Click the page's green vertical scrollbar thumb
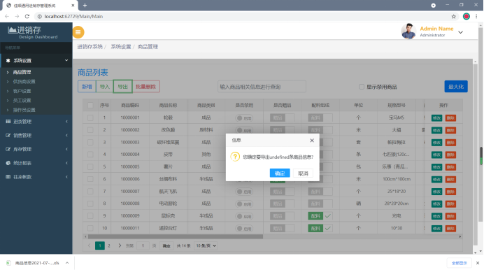 coord(481,156)
